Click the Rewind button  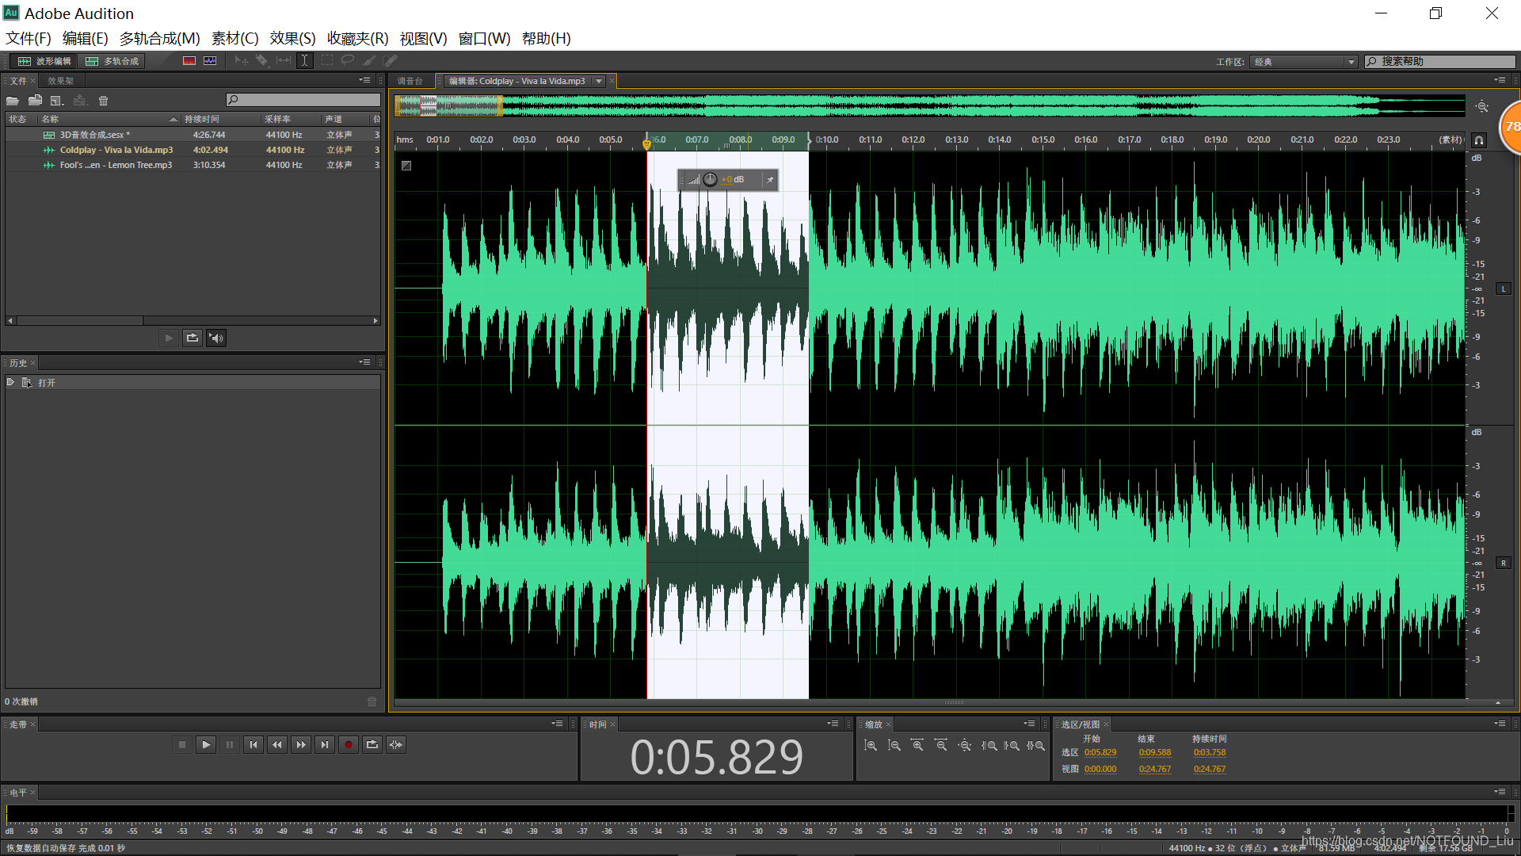pyautogui.click(x=277, y=745)
